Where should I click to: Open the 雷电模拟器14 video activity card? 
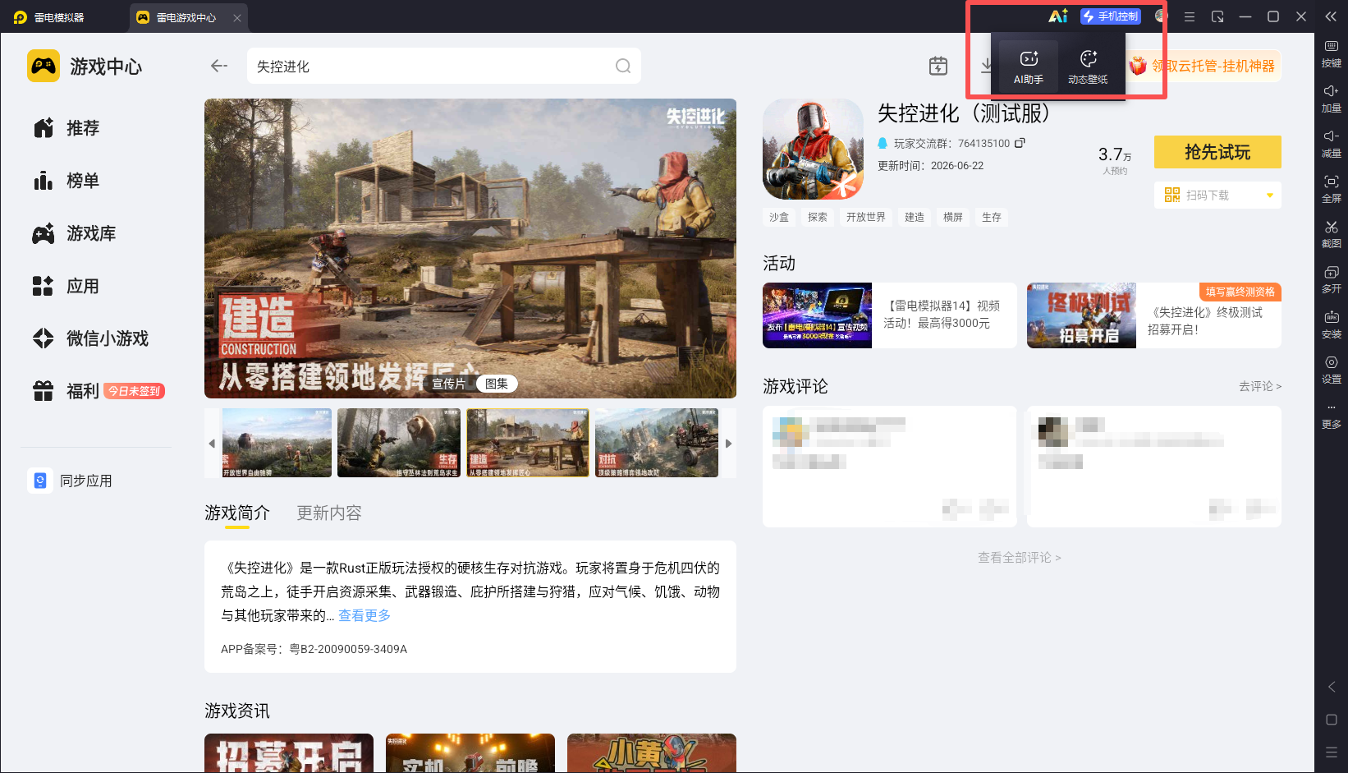tap(890, 315)
